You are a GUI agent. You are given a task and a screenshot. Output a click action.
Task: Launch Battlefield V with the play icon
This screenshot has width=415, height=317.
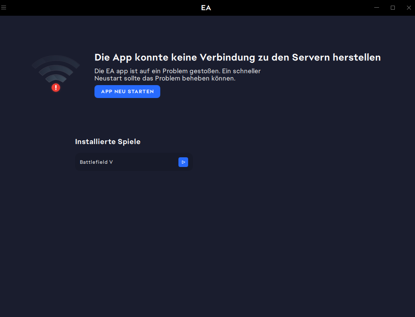(x=183, y=162)
